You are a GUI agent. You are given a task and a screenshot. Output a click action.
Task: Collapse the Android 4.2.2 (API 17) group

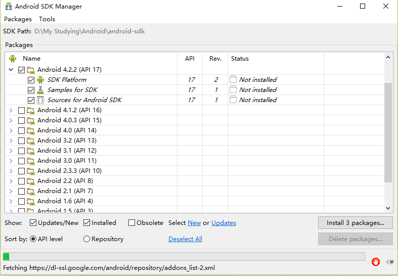coord(11,70)
